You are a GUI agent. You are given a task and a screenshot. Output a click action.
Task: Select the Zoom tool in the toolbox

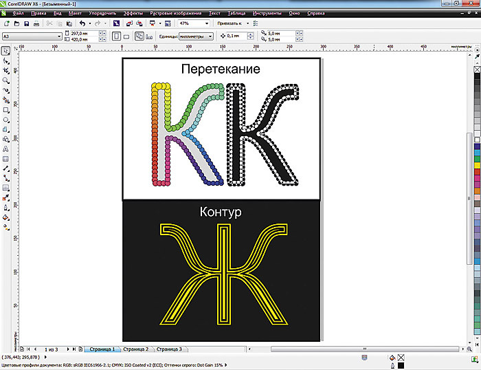pyautogui.click(x=6, y=80)
